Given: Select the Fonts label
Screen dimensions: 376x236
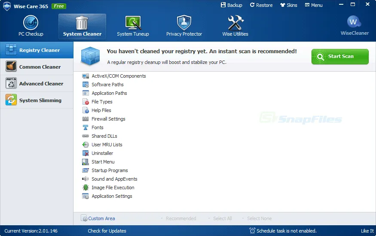Looking at the screenshot, I should point(98,127).
